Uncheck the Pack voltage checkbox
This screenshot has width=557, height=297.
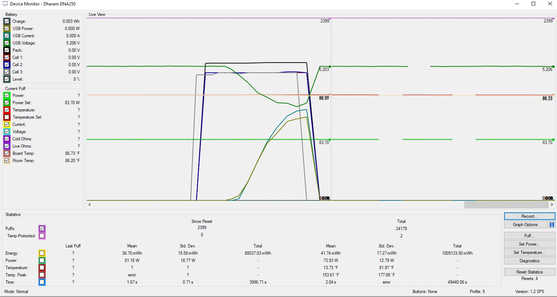coord(7,50)
